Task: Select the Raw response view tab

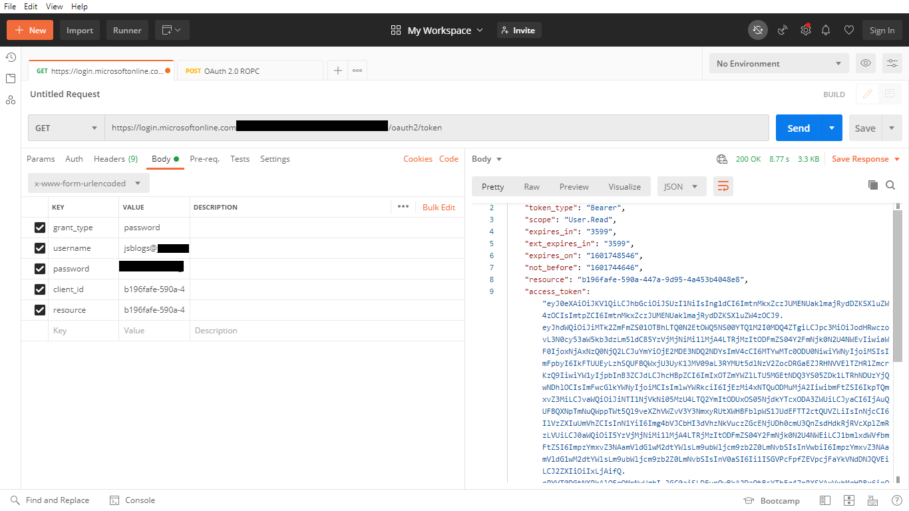Action: coord(532,187)
